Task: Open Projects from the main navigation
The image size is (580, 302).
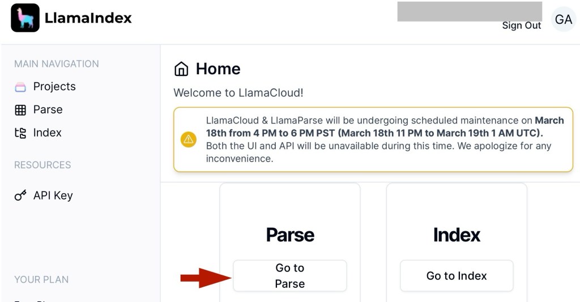Action: (54, 87)
